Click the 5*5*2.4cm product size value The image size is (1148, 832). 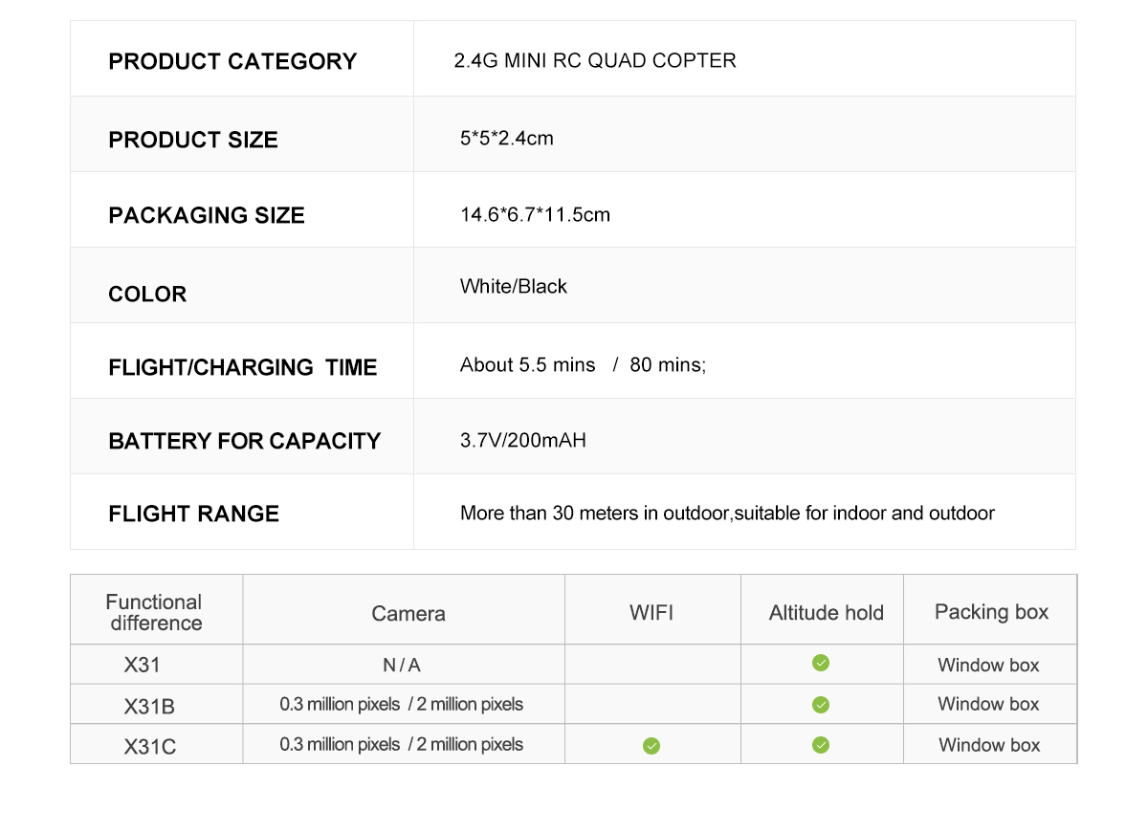(x=506, y=138)
